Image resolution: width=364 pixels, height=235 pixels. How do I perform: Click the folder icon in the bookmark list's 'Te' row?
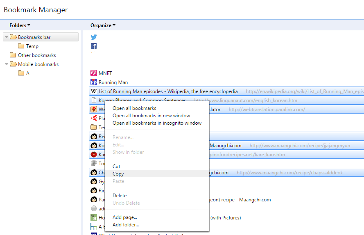(94, 127)
